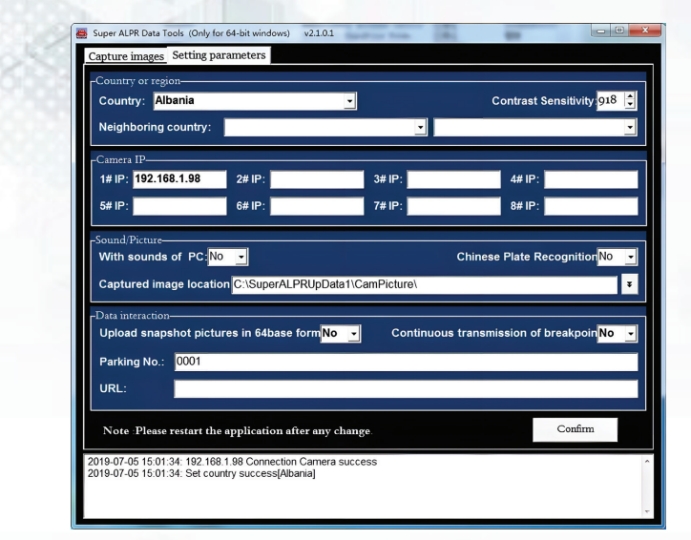Click browse arrow button beside image location
The height and width of the screenshot is (540, 691).
pyautogui.click(x=629, y=284)
